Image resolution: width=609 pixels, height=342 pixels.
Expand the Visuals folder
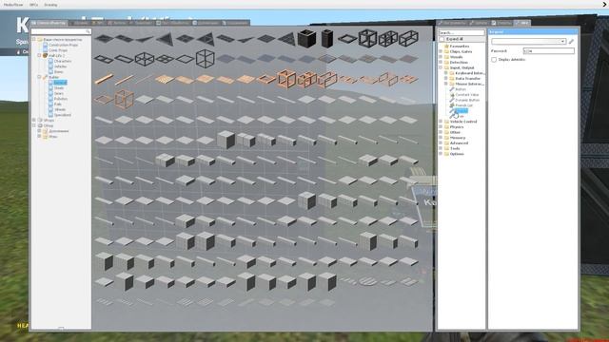click(x=441, y=57)
